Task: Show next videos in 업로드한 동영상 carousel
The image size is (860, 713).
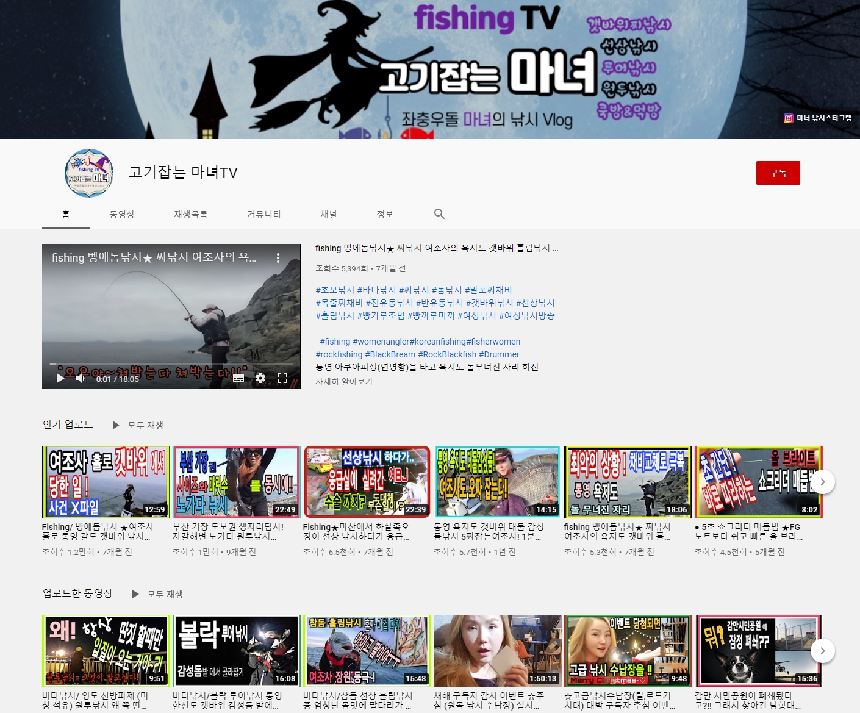Action: pyautogui.click(x=822, y=651)
